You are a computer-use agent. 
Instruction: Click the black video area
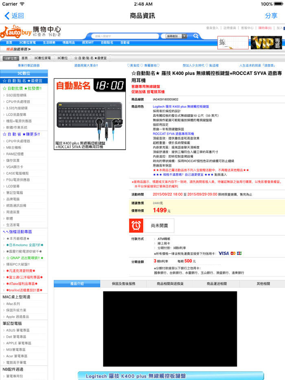(170, 329)
